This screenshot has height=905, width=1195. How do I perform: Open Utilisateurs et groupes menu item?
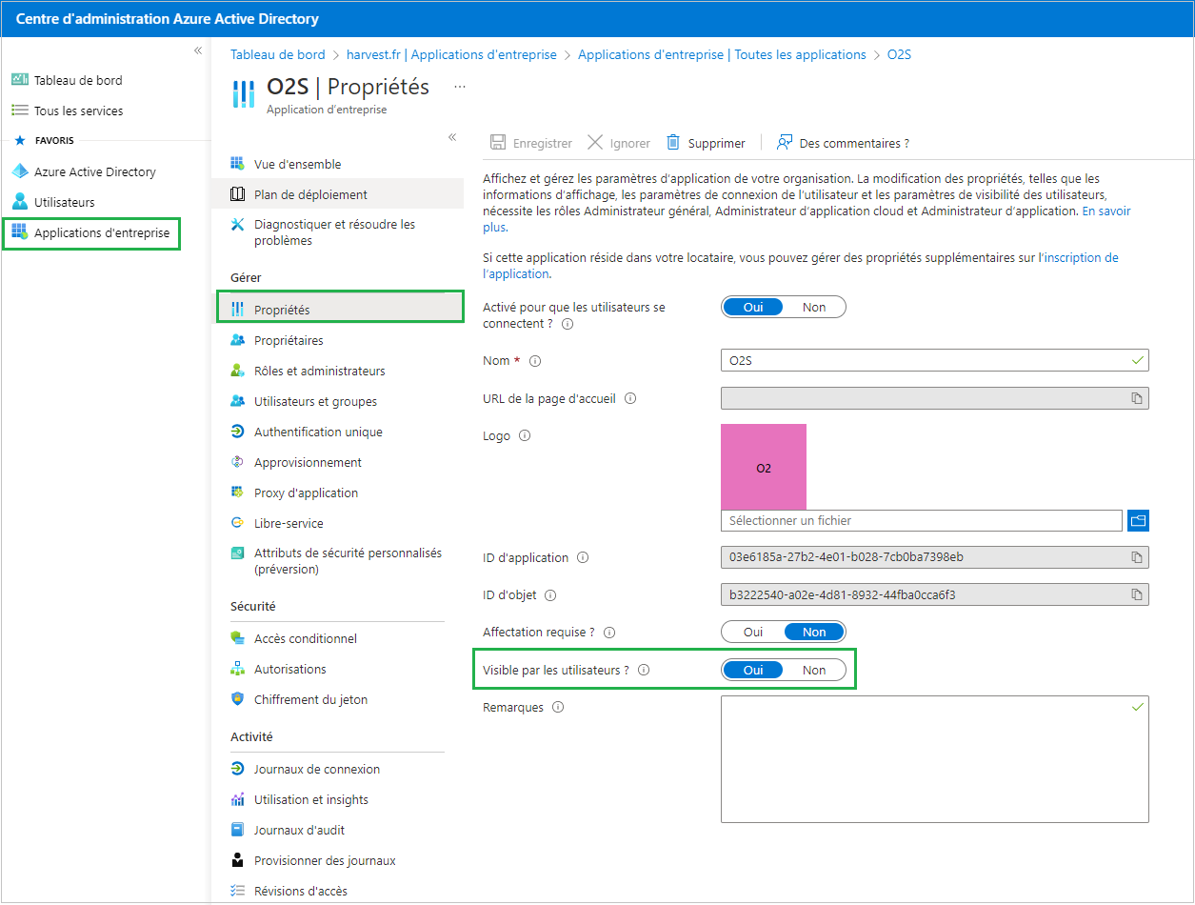click(x=315, y=401)
